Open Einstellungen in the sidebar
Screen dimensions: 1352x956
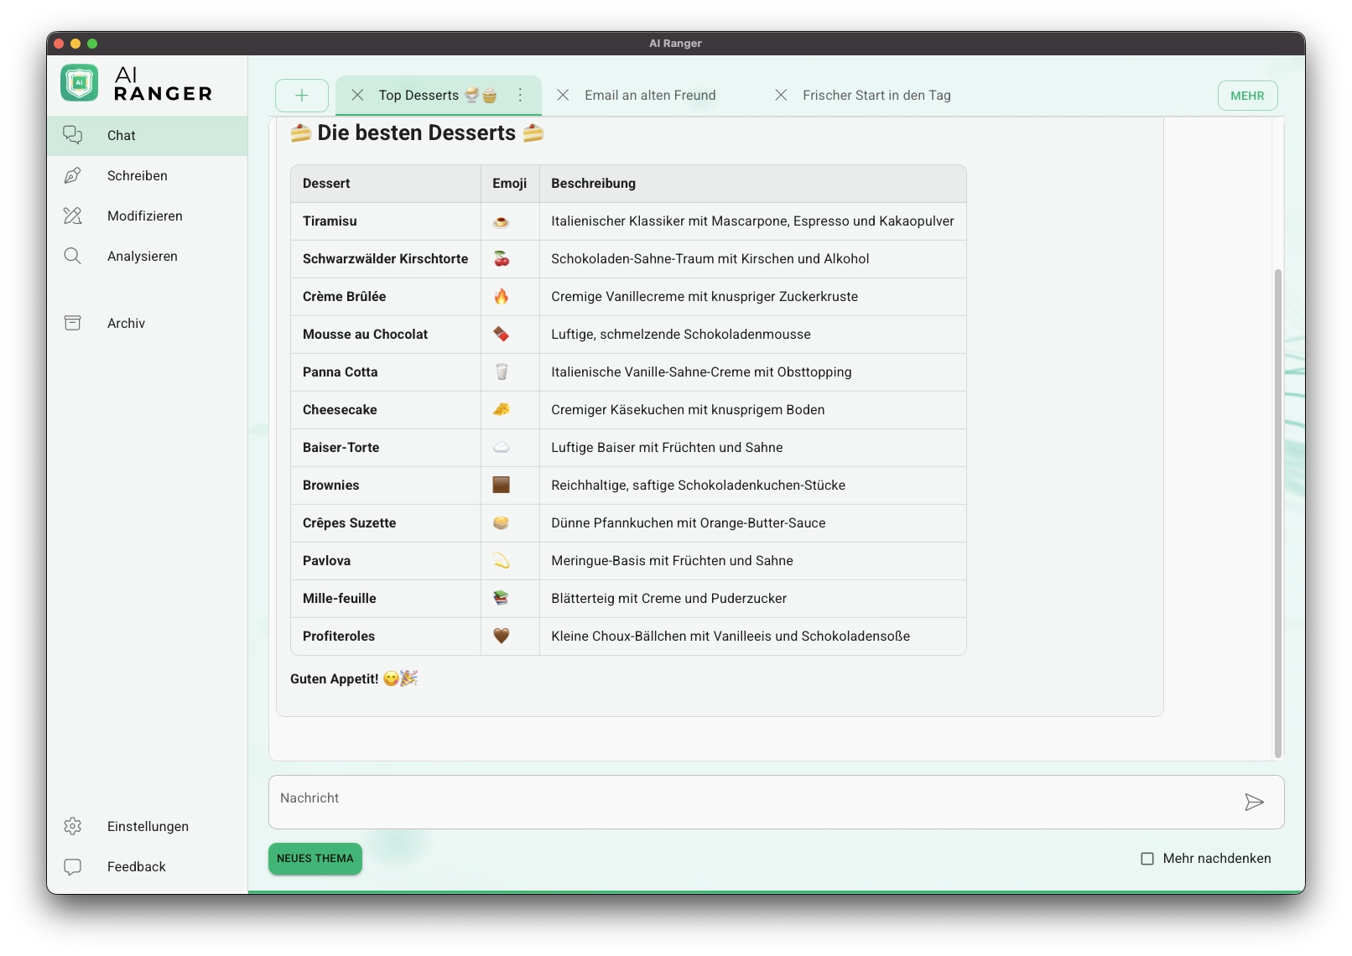click(148, 826)
